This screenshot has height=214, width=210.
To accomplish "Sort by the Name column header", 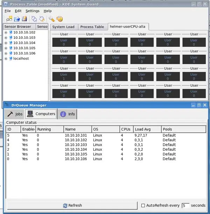I will (78, 129).
